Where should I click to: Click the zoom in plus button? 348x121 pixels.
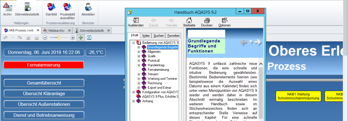(x=72, y=37)
